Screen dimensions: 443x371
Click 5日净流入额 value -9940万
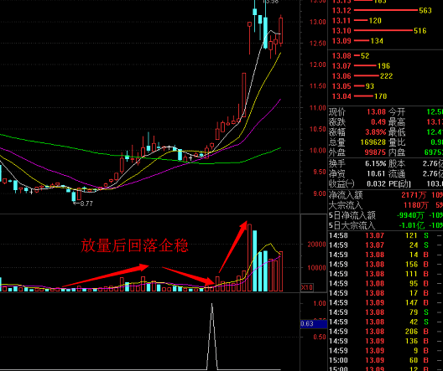(410, 216)
